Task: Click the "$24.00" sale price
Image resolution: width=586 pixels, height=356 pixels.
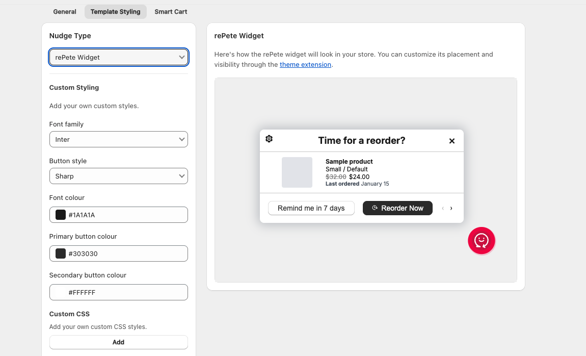Action: (359, 177)
